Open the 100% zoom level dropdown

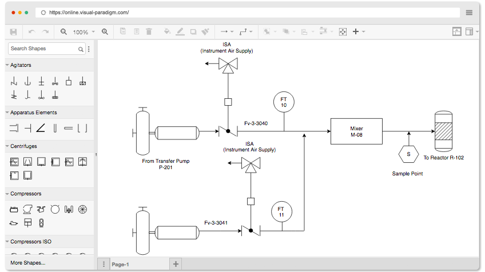pos(84,32)
